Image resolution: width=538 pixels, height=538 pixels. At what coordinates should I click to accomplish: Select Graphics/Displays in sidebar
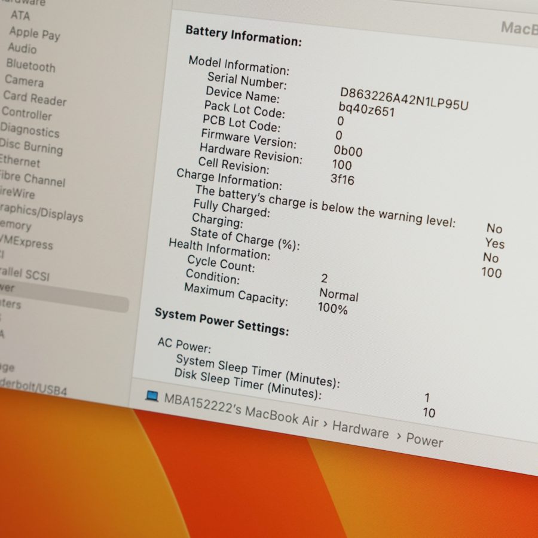click(41, 213)
